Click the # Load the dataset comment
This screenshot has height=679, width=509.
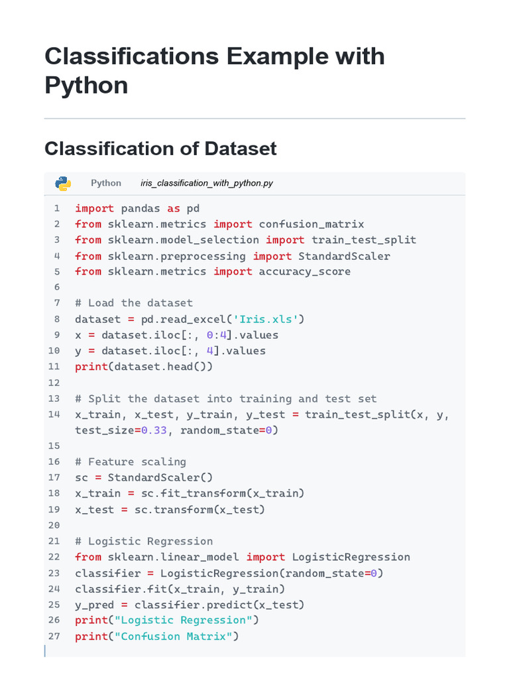pyautogui.click(x=134, y=302)
